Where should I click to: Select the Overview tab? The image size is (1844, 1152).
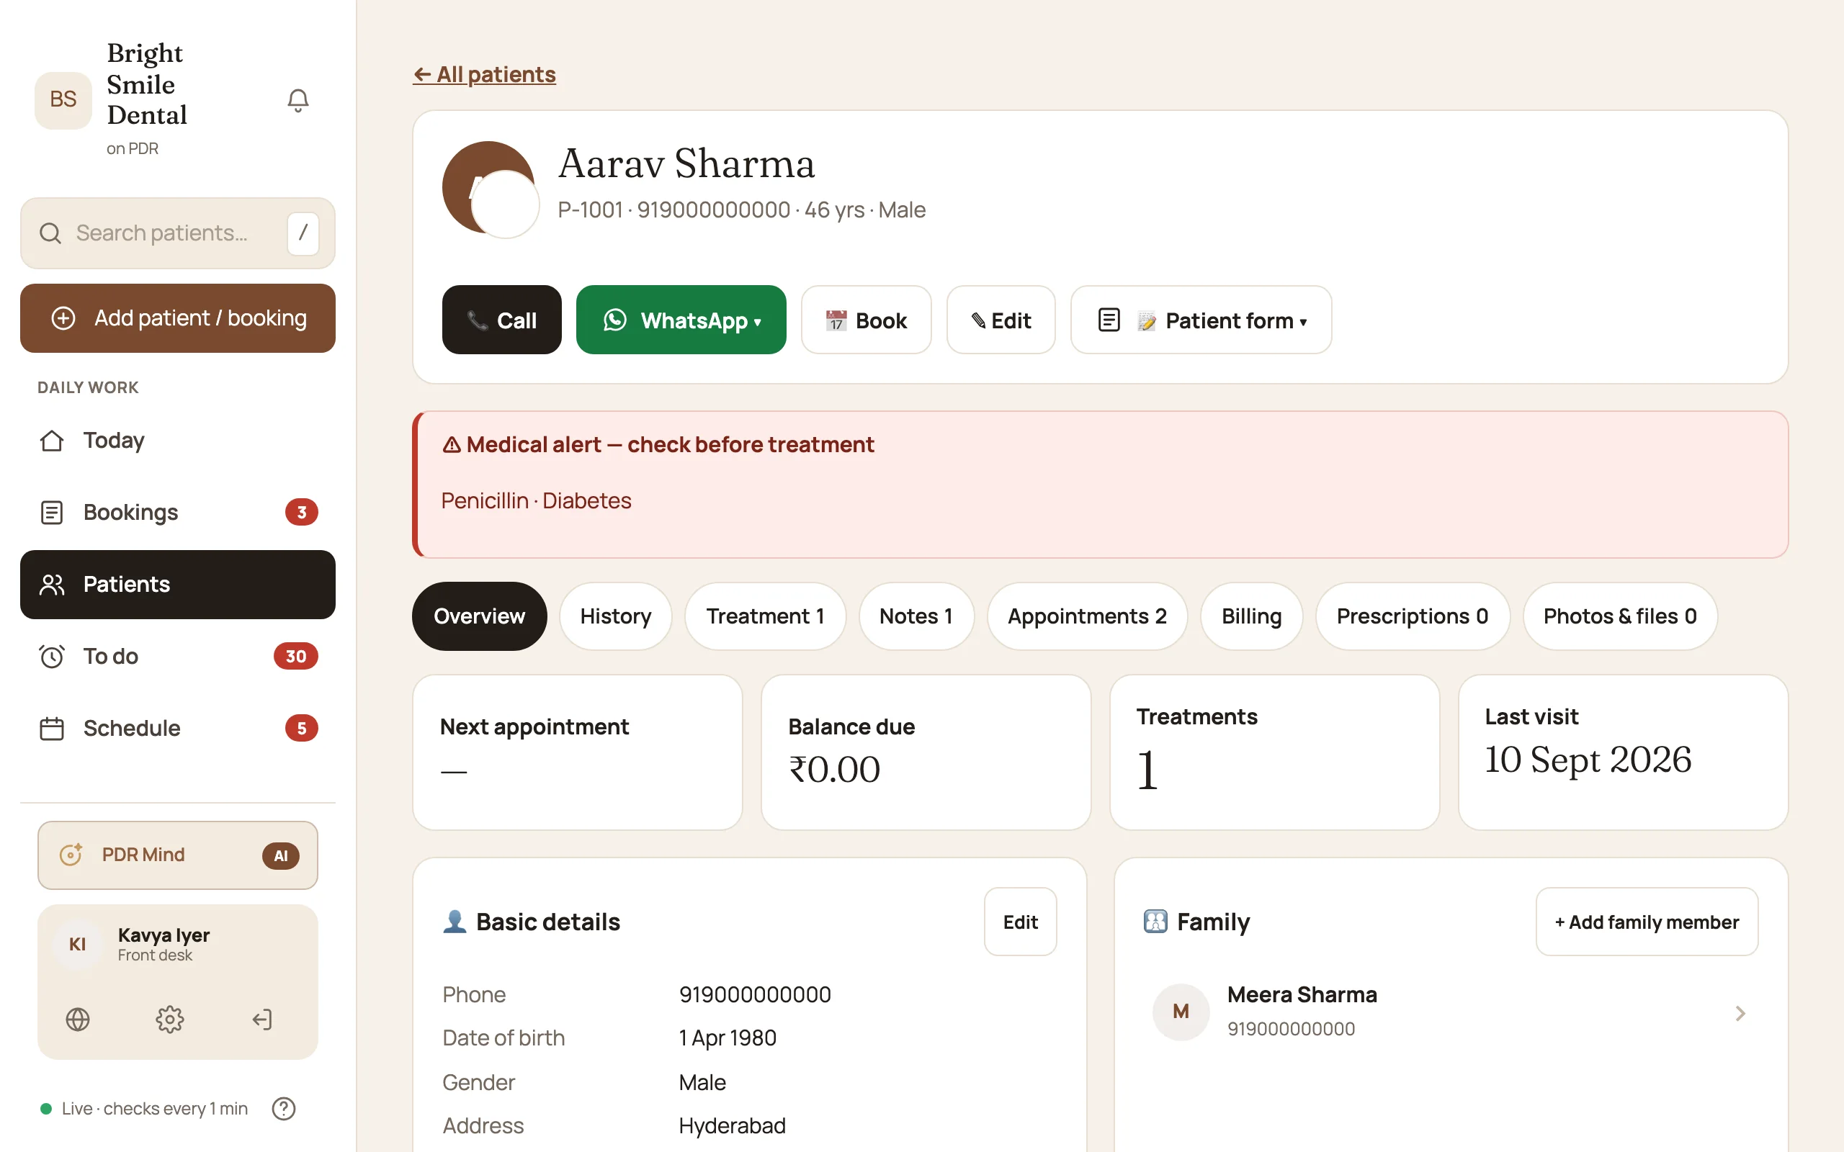(479, 616)
